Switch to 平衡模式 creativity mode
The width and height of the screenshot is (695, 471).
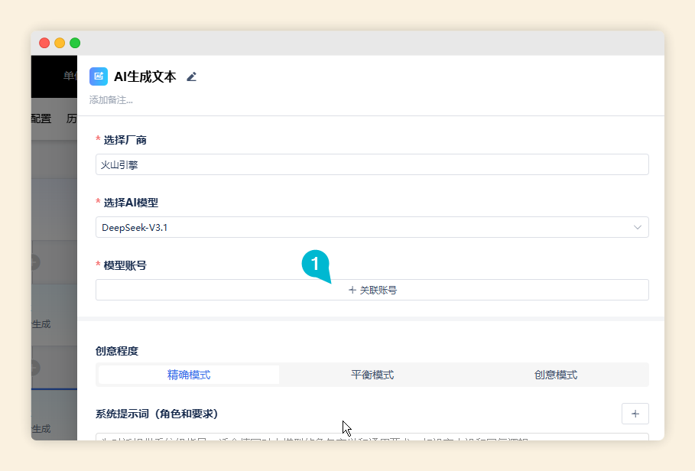point(372,375)
